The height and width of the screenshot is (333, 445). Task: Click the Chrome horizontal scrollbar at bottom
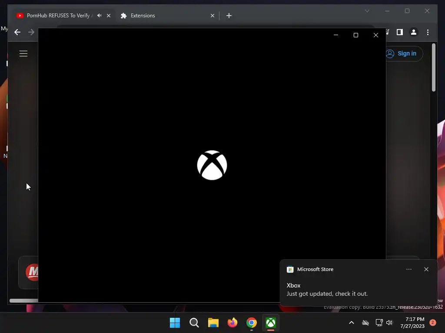point(24,301)
